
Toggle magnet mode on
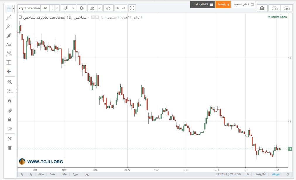[x=9, y=102]
